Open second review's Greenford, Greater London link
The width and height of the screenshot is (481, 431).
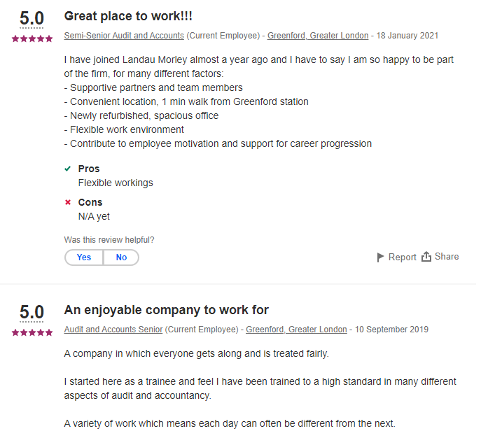[x=296, y=329]
